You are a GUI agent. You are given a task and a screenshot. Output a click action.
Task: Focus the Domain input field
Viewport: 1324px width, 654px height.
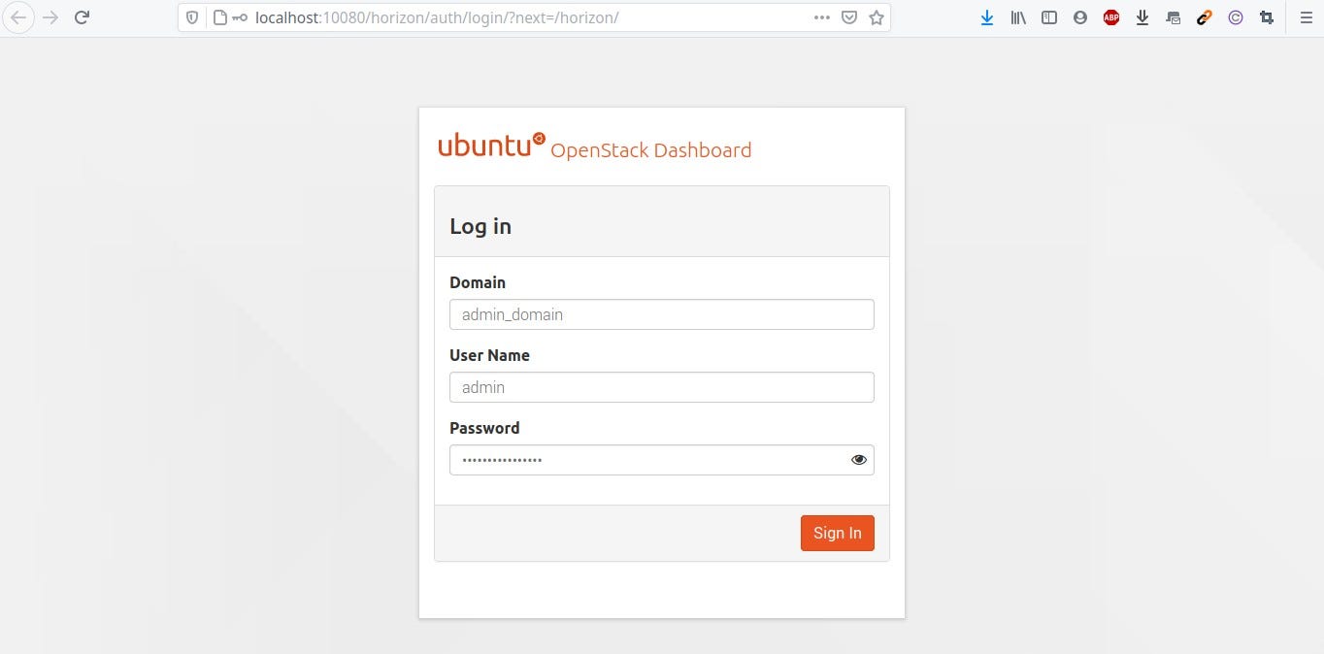pyautogui.click(x=662, y=314)
